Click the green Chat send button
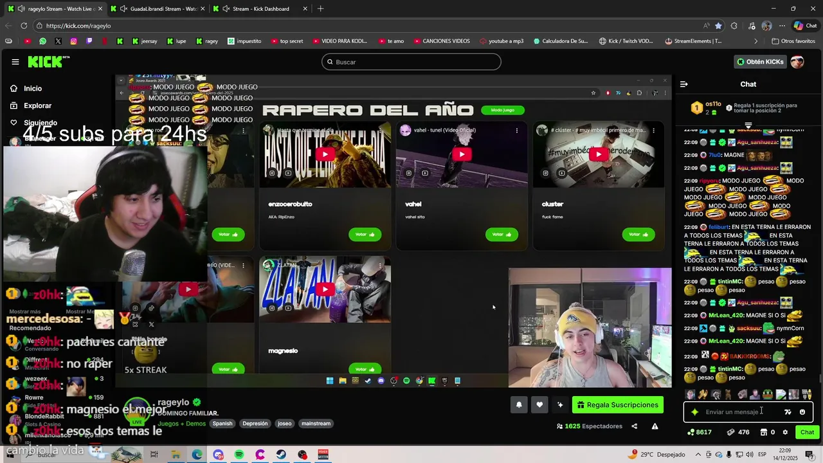Viewport: 823px width, 463px height. (807, 432)
